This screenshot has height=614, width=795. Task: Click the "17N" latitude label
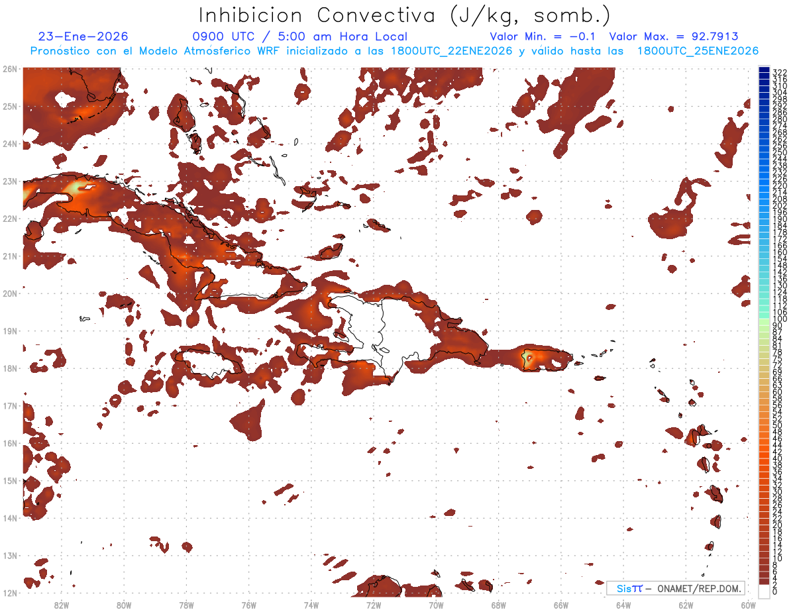click(9, 405)
